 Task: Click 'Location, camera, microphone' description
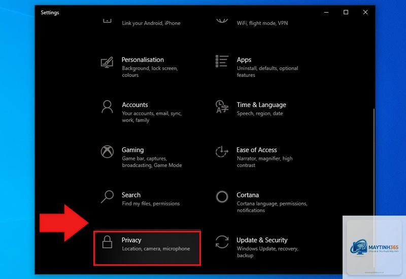tap(156, 249)
